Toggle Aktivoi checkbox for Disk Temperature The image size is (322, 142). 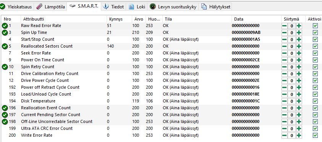[315, 101]
